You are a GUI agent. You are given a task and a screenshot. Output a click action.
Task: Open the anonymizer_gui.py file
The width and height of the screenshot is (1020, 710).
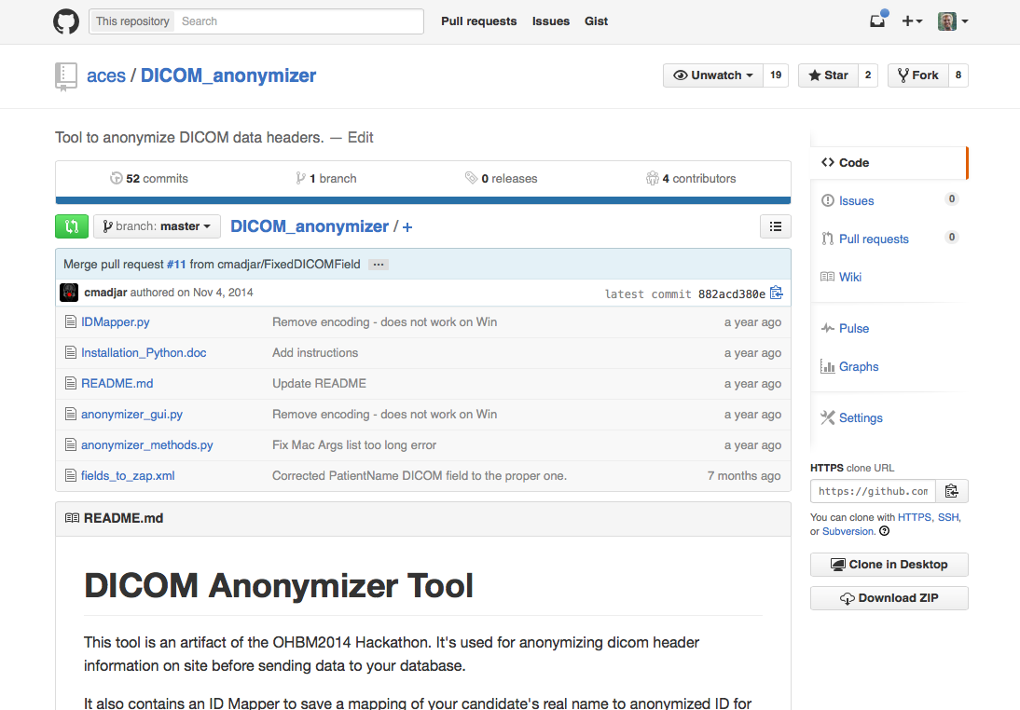pos(131,415)
